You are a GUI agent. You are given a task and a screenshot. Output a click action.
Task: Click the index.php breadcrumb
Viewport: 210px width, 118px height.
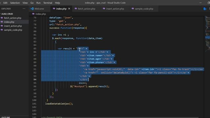click(x=41, y=14)
